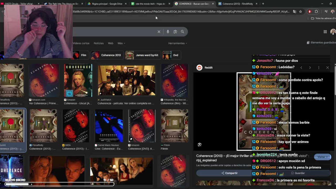Screen dimensions: 336x189
Task: Click the Google search input field
Action: [114, 31]
